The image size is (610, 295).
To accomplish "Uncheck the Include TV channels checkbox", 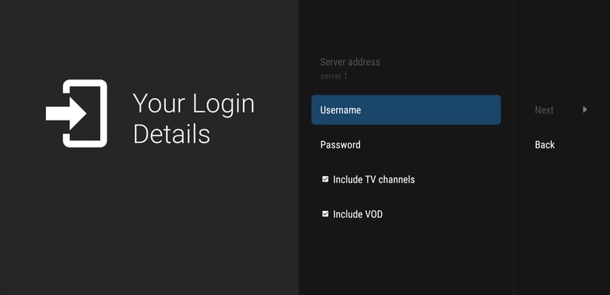I will 325,179.
